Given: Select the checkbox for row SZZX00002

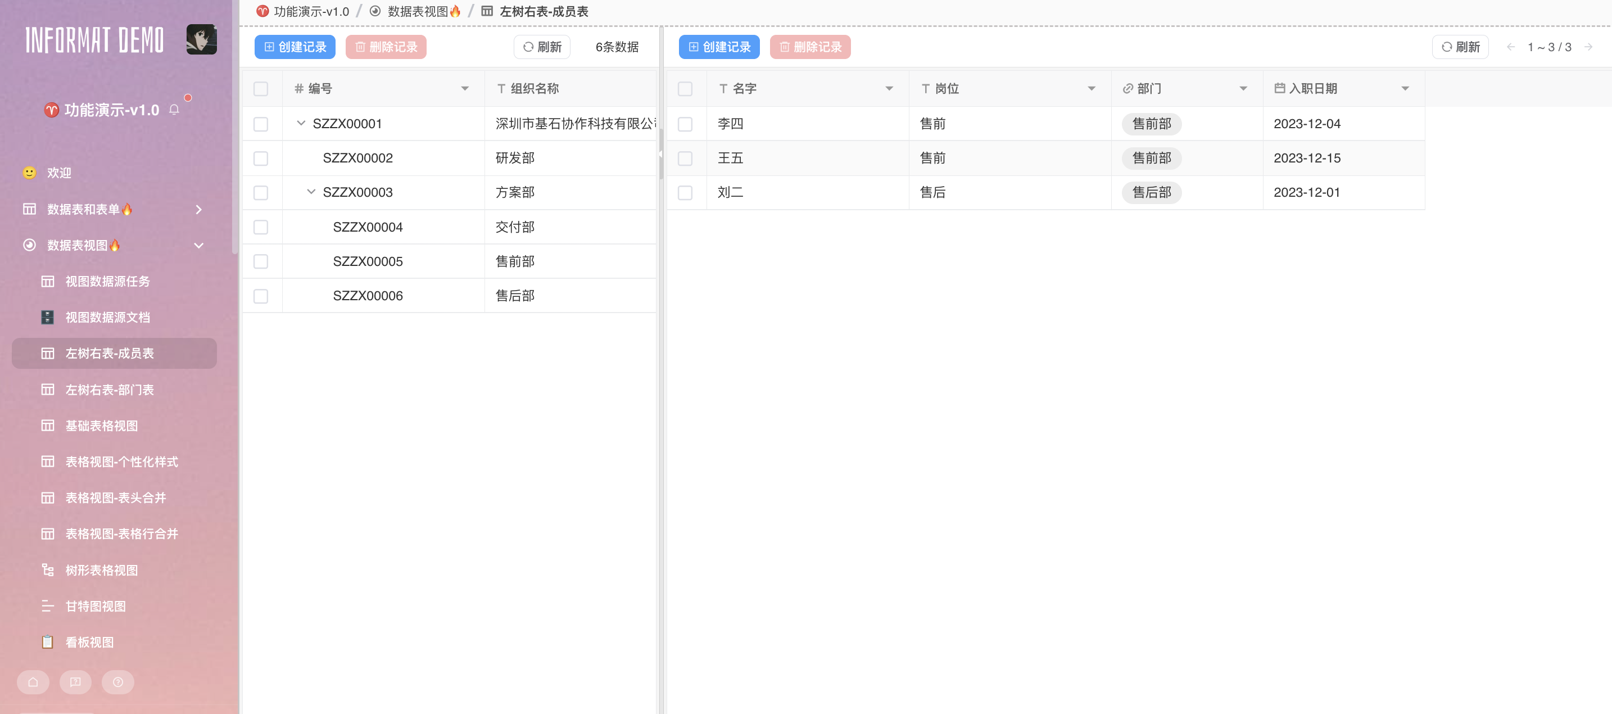Looking at the screenshot, I should click(x=261, y=157).
